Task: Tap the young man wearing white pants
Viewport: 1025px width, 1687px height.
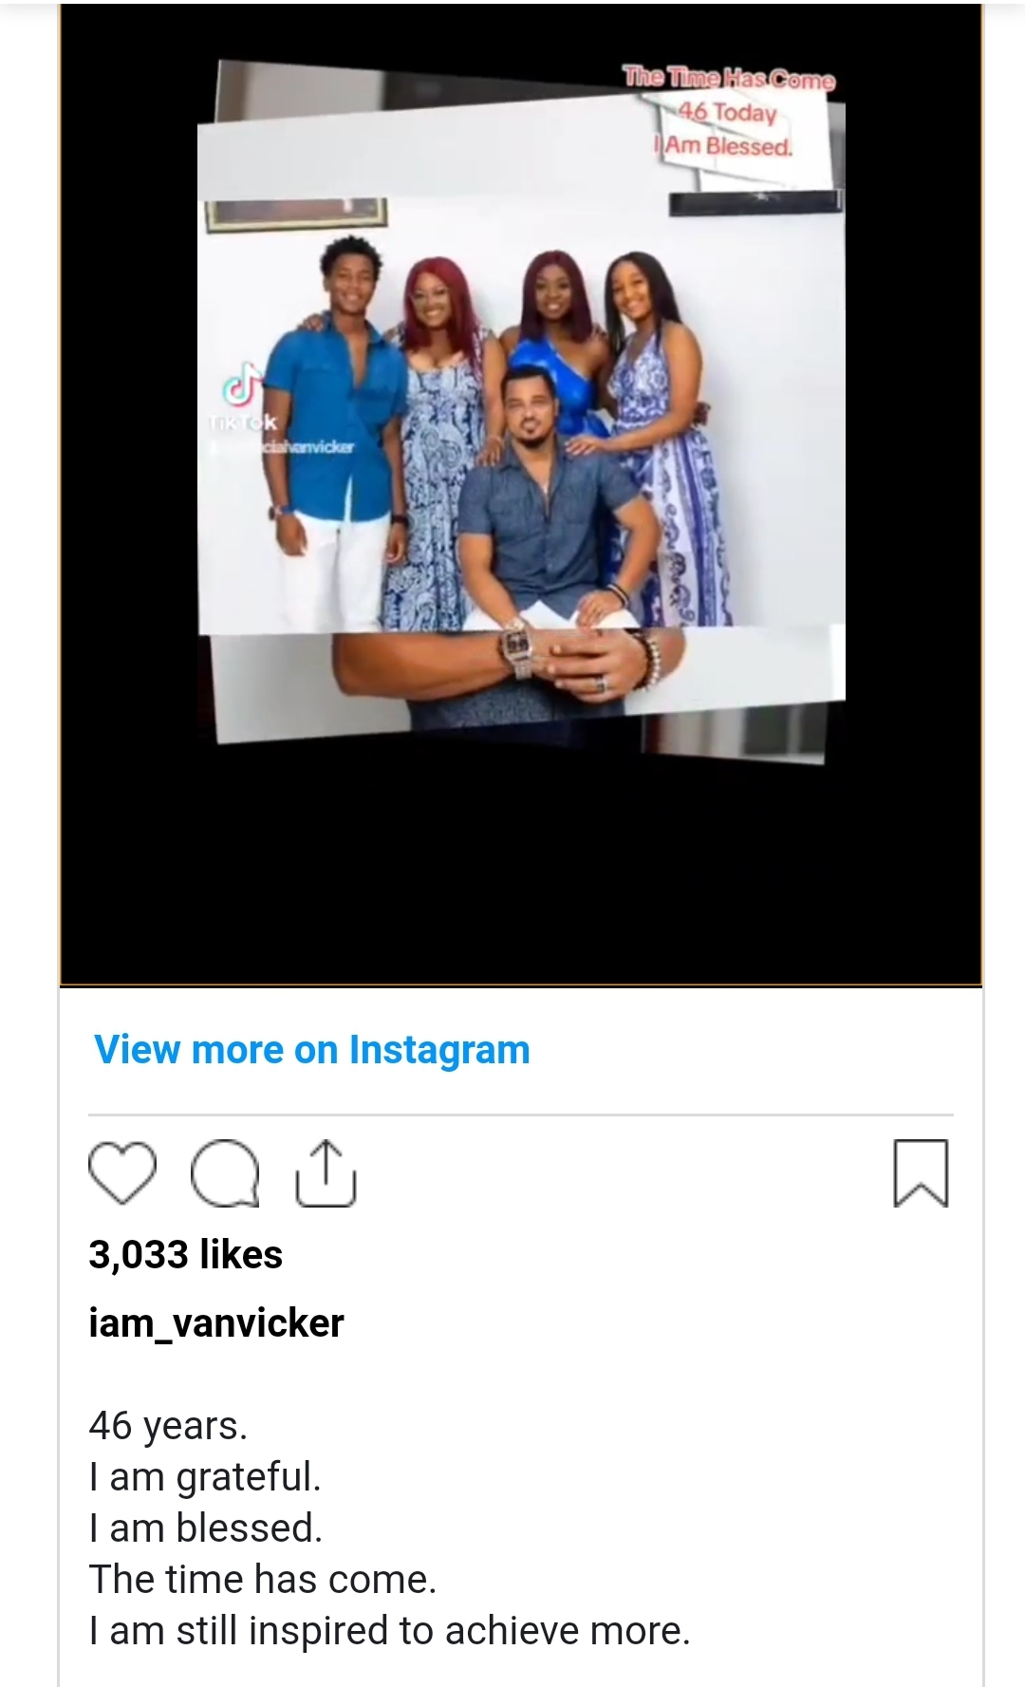Action: click(x=334, y=435)
